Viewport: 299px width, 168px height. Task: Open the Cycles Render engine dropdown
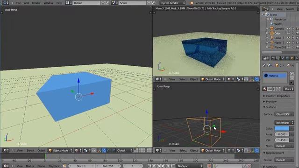pyautogui.click(x=172, y=3)
